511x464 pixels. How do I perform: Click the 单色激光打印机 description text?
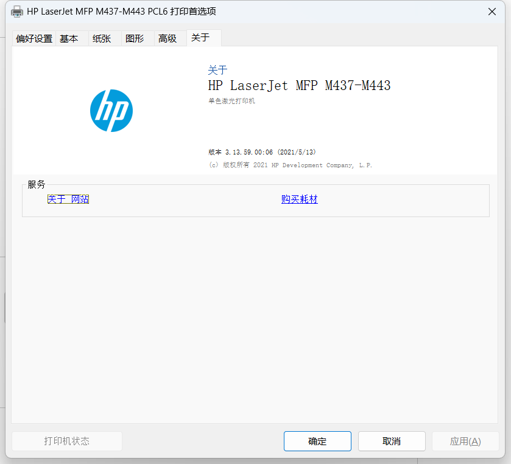pos(233,101)
